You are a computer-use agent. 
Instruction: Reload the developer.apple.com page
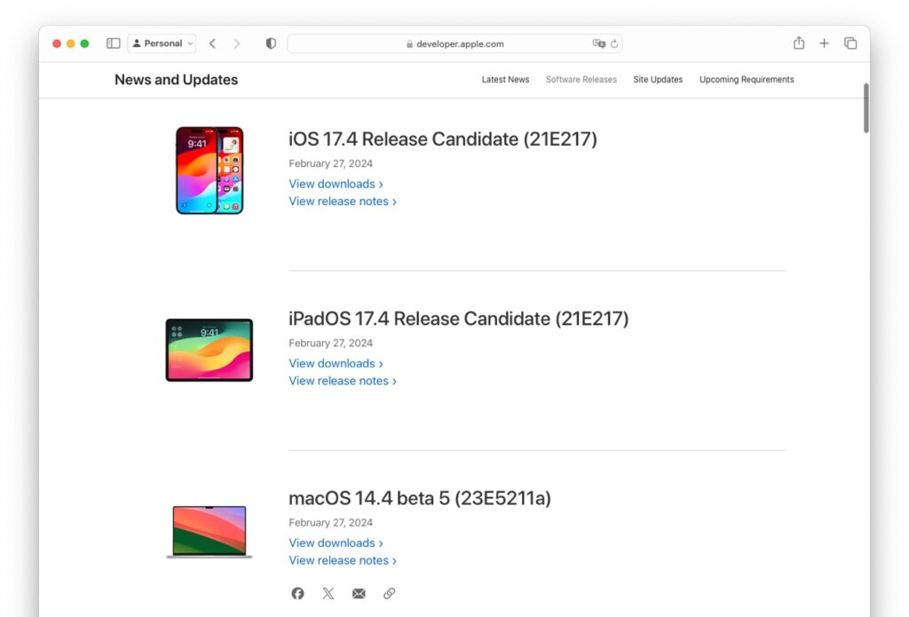pos(613,44)
